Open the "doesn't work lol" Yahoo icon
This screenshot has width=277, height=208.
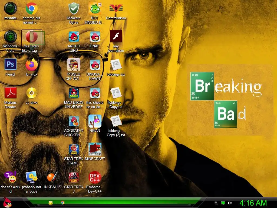(x=11, y=177)
